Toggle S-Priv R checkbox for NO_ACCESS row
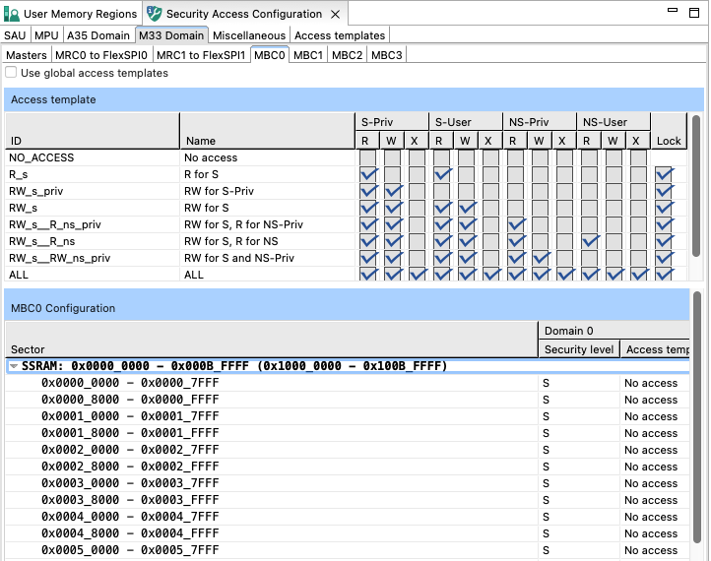Screen dimensions: 711x561 (367, 157)
